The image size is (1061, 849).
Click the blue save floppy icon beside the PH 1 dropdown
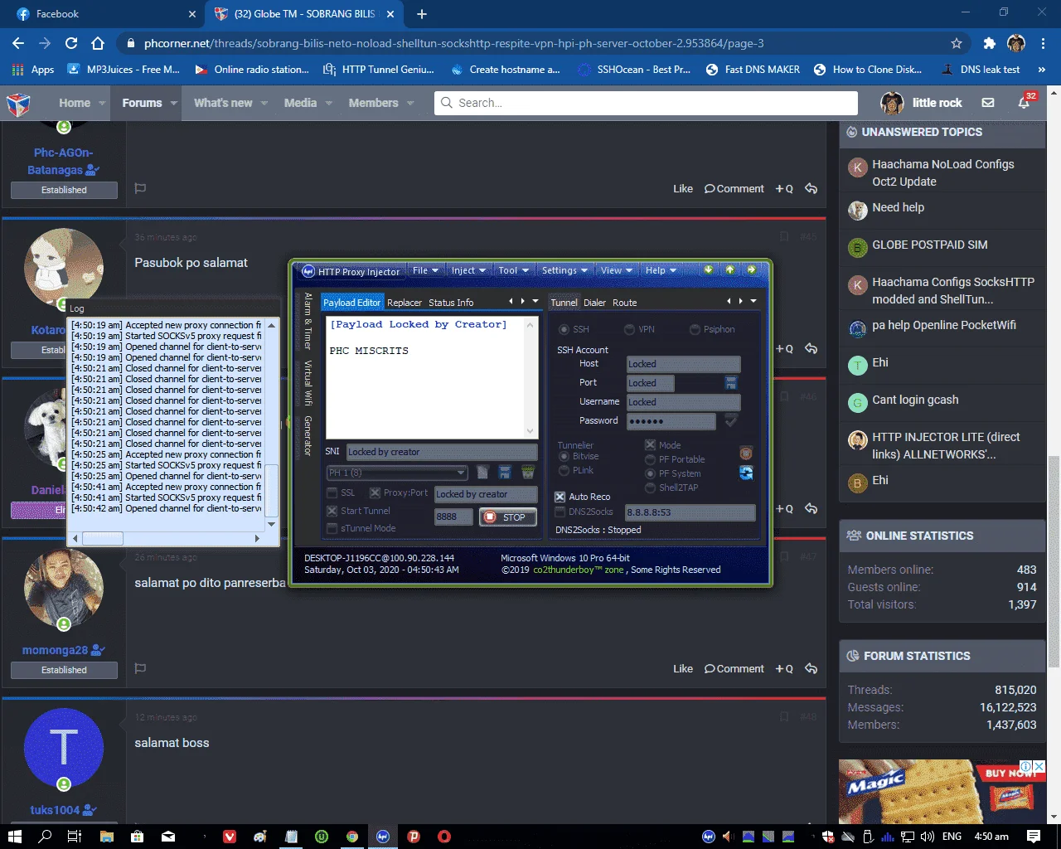pos(505,473)
